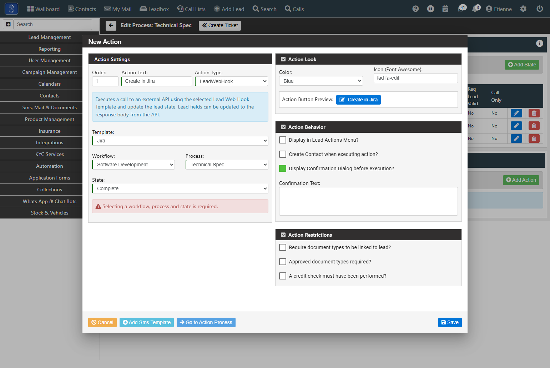
Task: Open the calendar check icon in top bar
Action: coord(445,9)
